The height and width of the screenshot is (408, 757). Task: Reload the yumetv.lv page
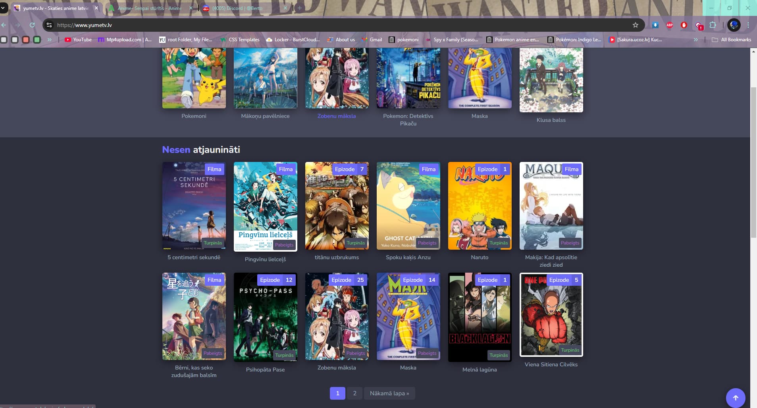click(32, 25)
